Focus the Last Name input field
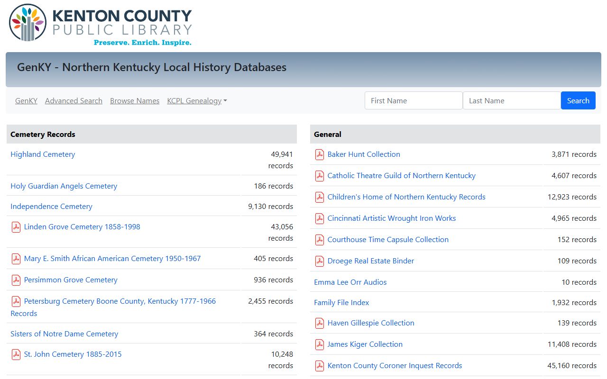Image resolution: width=607 pixels, height=379 pixels. (x=512, y=100)
